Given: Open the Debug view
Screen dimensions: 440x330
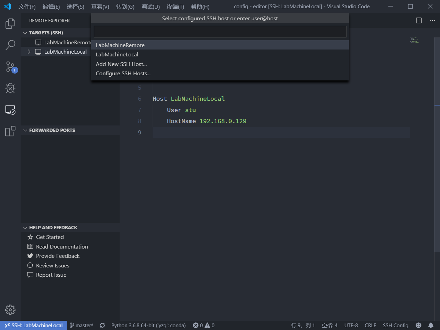Looking at the screenshot, I should point(10,88).
